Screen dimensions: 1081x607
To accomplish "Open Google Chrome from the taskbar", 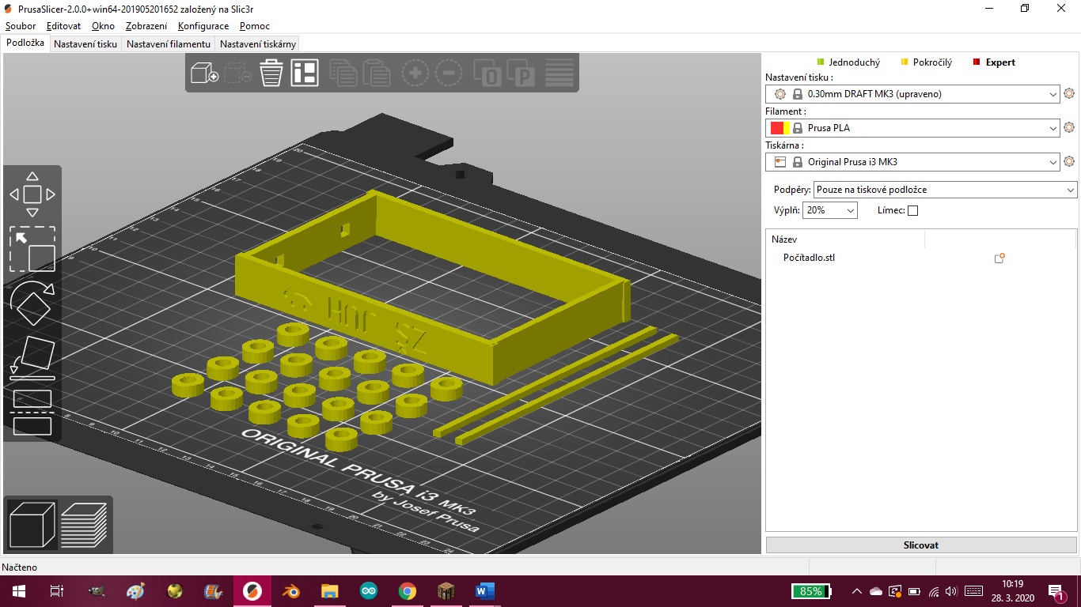I will [x=408, y=591].
